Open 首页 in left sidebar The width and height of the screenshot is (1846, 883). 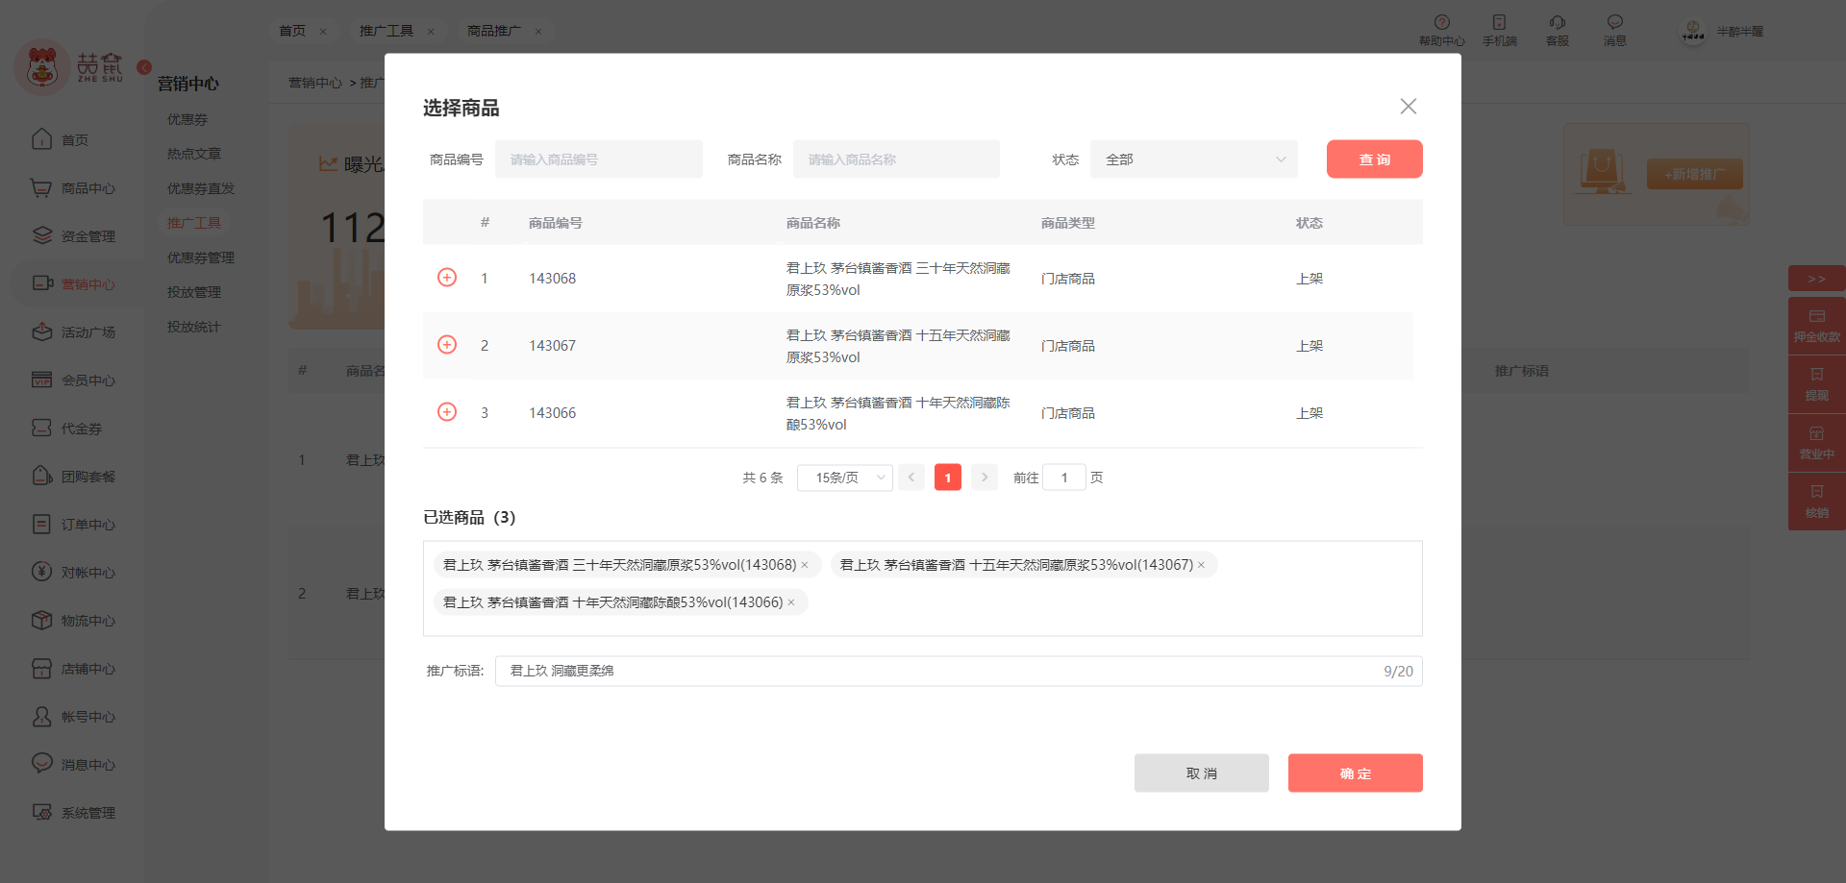61,140
